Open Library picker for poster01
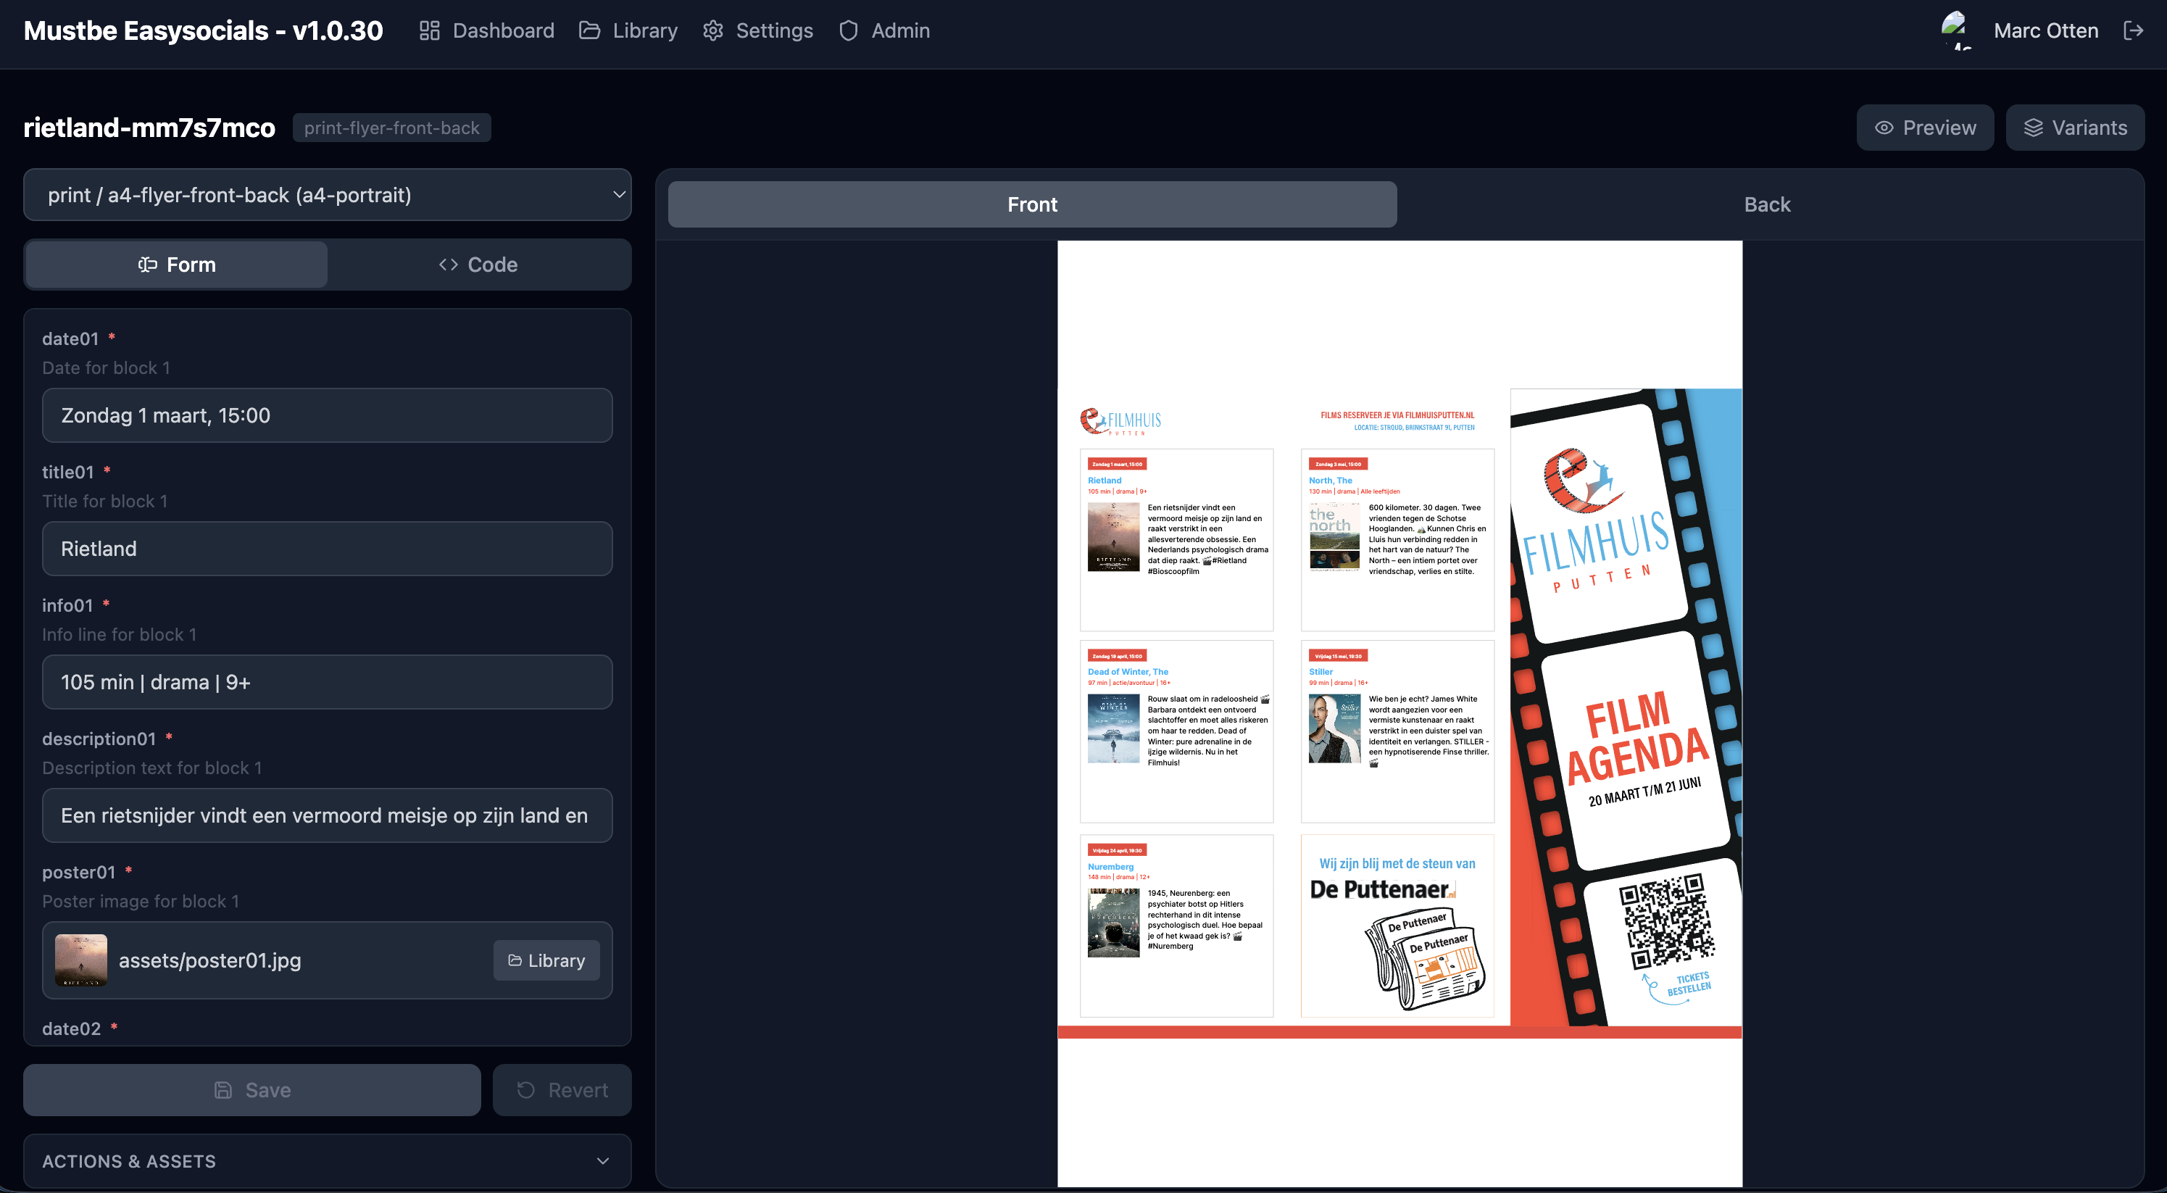 pyautogui.click(x=546, y=961)
